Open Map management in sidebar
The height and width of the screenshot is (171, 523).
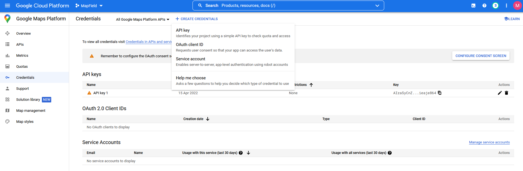34,110
